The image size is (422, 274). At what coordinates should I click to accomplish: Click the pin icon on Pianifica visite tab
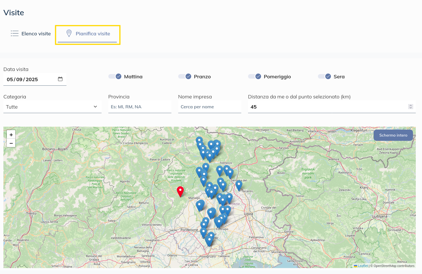click(69, 33)
